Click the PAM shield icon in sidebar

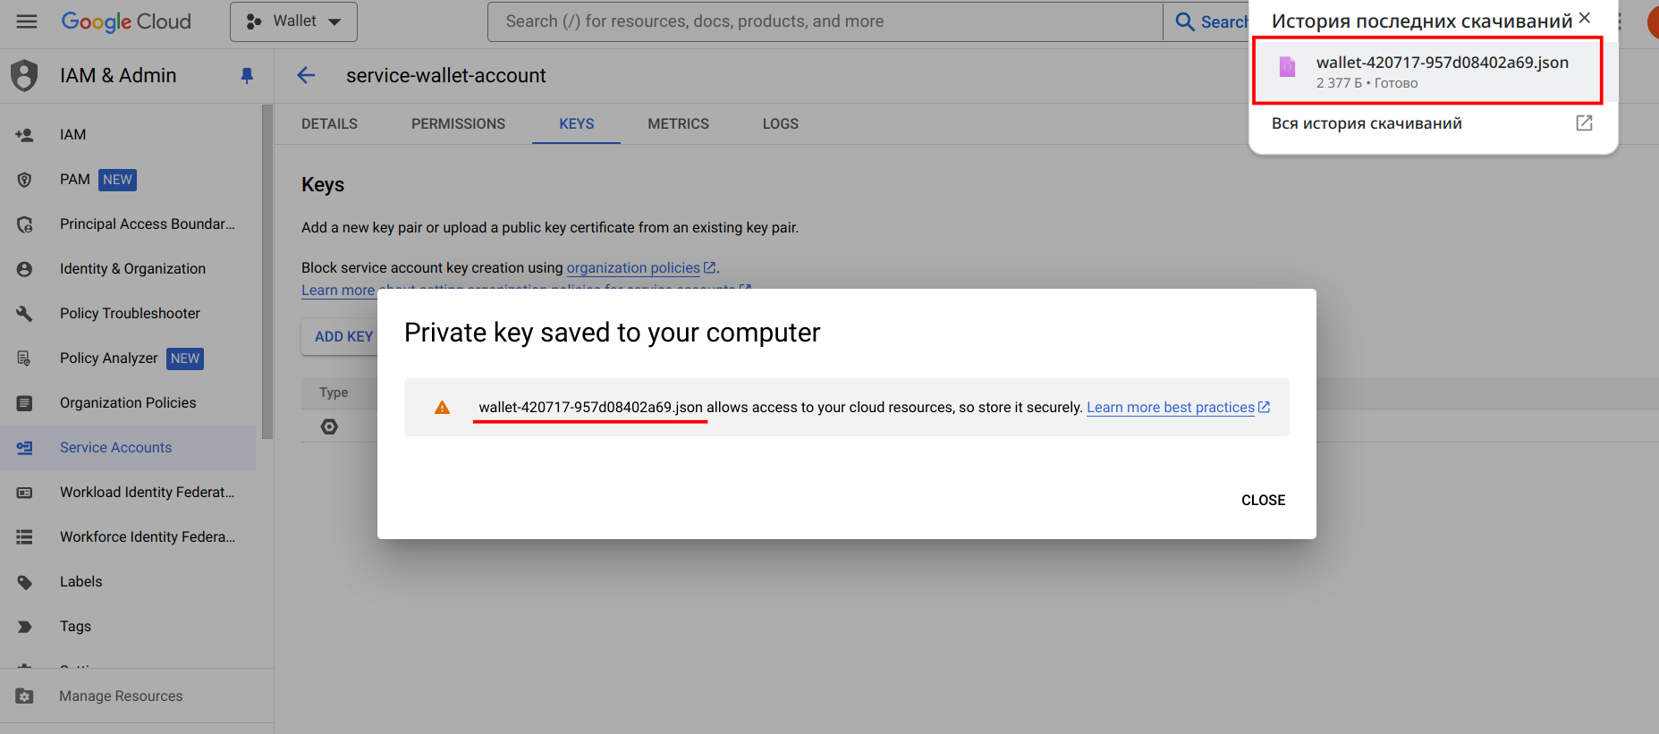pyautogui.click(x=25, y=180)
